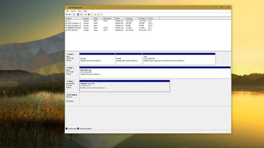Screen dimensions: 264x148
Task: Select the (C:) 232.33 GB NTFS partition block
Action: coord(179,59)
